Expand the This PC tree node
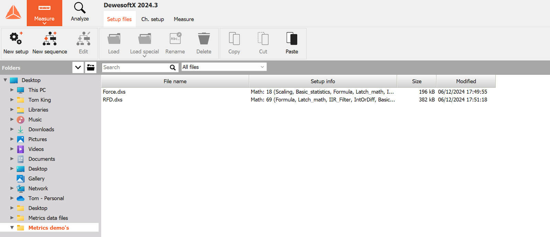The width and height of the screenshot is (550, 237). pos(12,90)
